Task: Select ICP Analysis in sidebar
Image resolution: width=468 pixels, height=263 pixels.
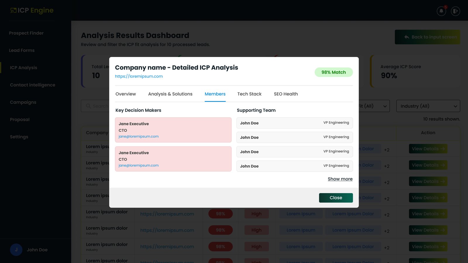Action: (23, 68)
